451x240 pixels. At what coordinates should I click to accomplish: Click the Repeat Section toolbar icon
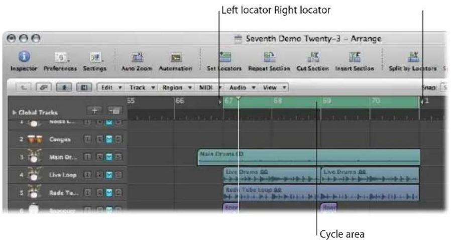pyautogui.click(x=269, y=57)
